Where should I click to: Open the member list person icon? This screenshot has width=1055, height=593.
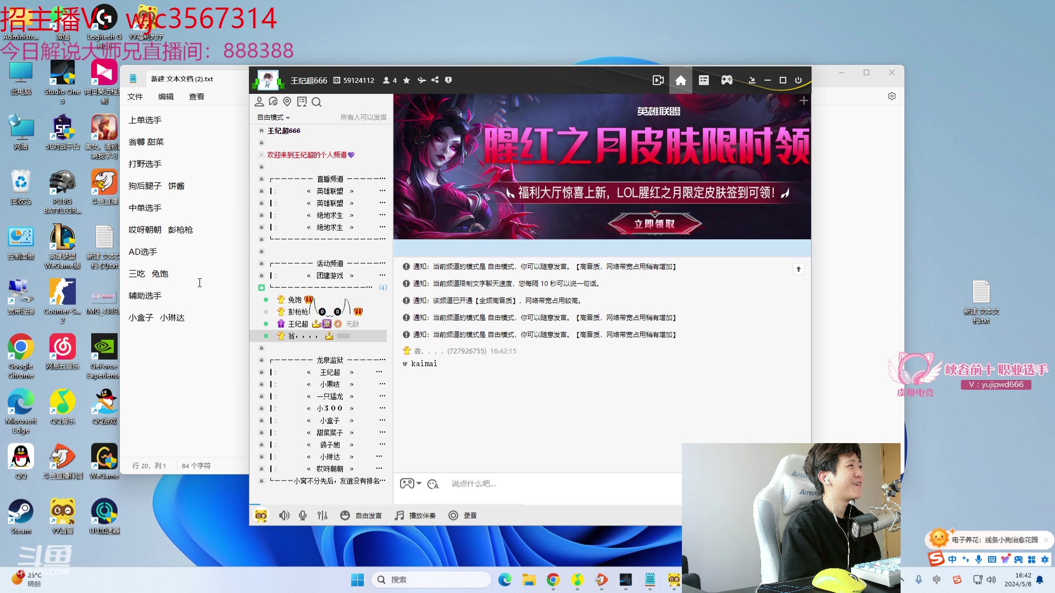(259, 102)
